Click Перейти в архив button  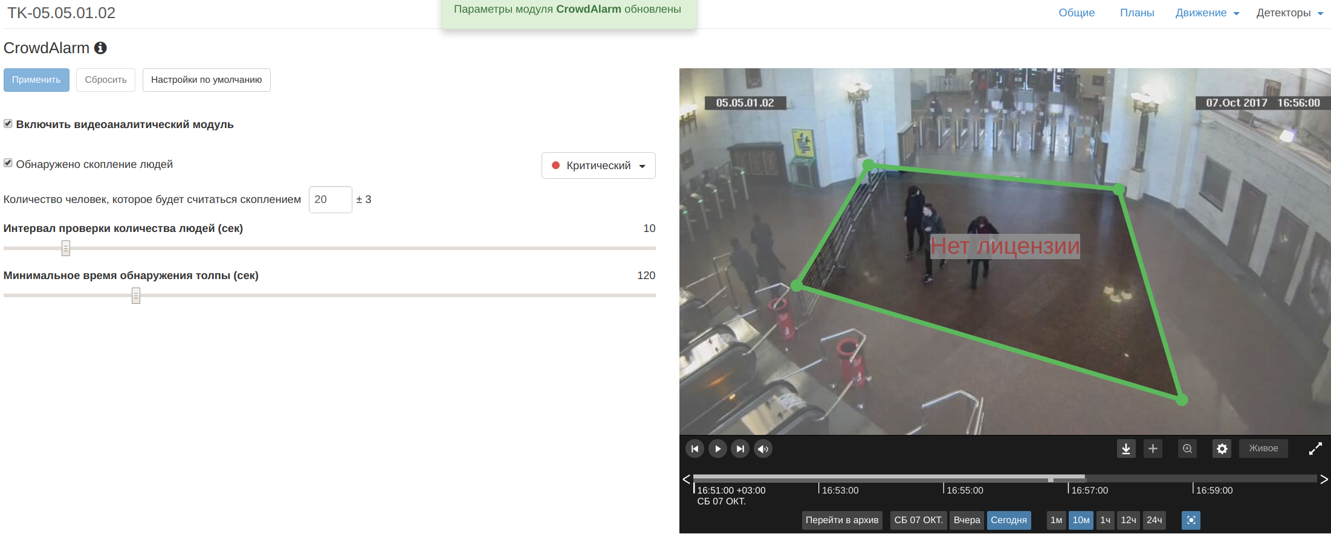pyautogui.click(x=842, y=520)
